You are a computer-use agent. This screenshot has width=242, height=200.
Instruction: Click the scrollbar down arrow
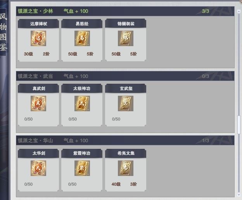tap(239, 195)
